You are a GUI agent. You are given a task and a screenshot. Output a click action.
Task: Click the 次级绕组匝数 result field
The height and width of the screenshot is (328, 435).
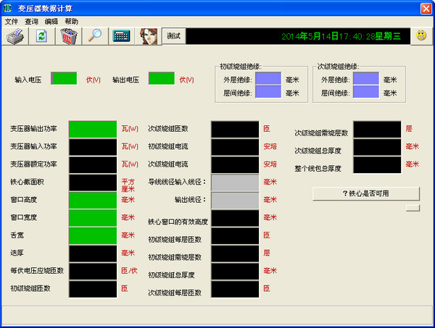[235, 130]
